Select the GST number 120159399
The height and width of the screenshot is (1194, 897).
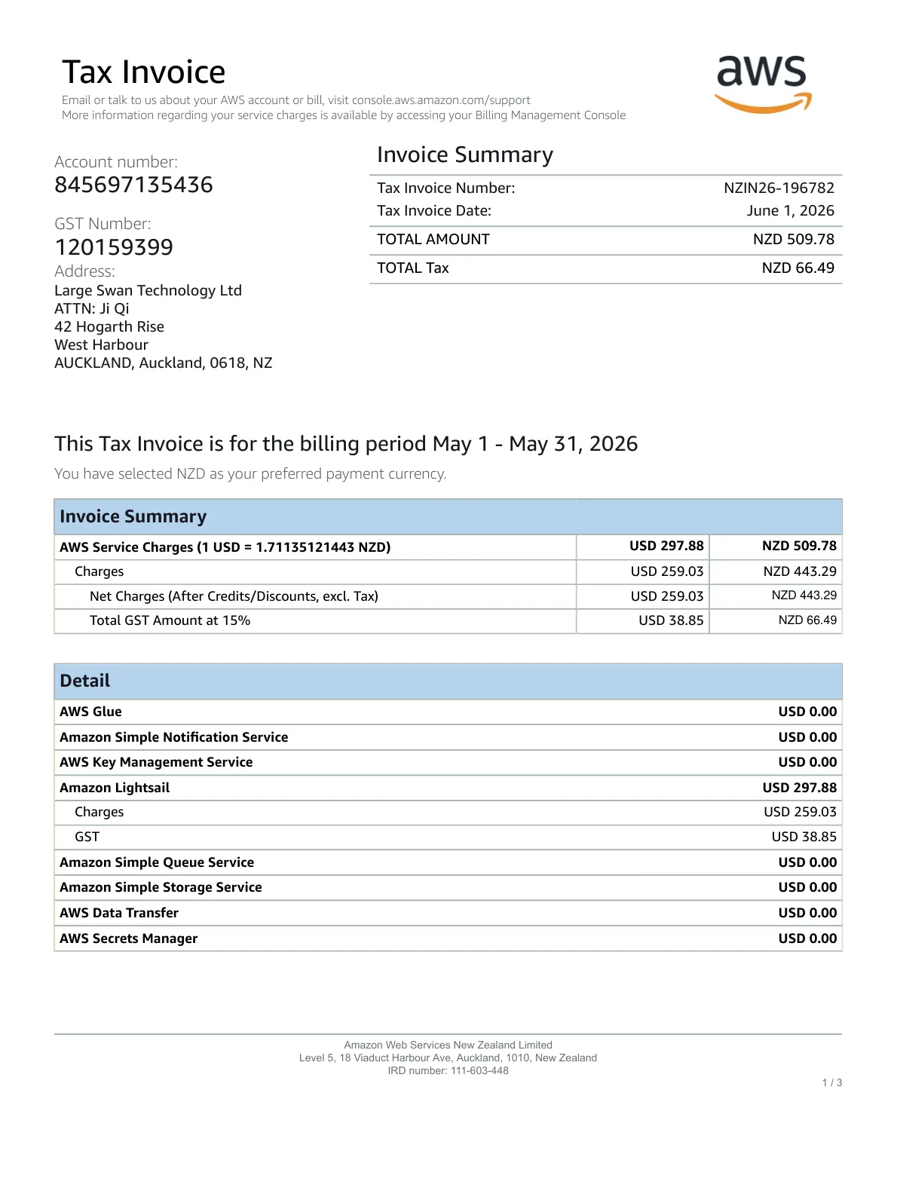pyautogui.click(x=114, y=247)
